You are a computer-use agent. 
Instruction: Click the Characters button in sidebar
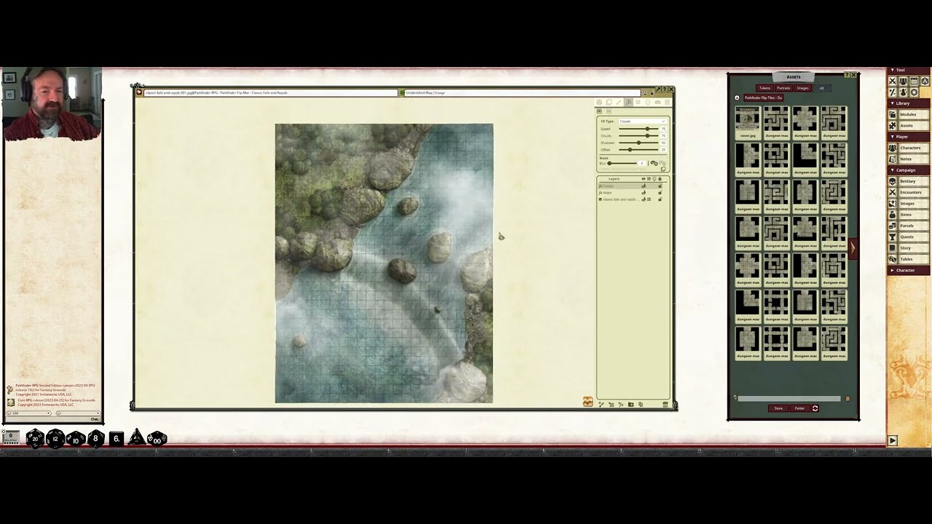(913, 148)
